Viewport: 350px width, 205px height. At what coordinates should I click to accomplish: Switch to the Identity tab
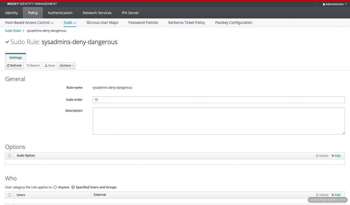pos(12,13)
